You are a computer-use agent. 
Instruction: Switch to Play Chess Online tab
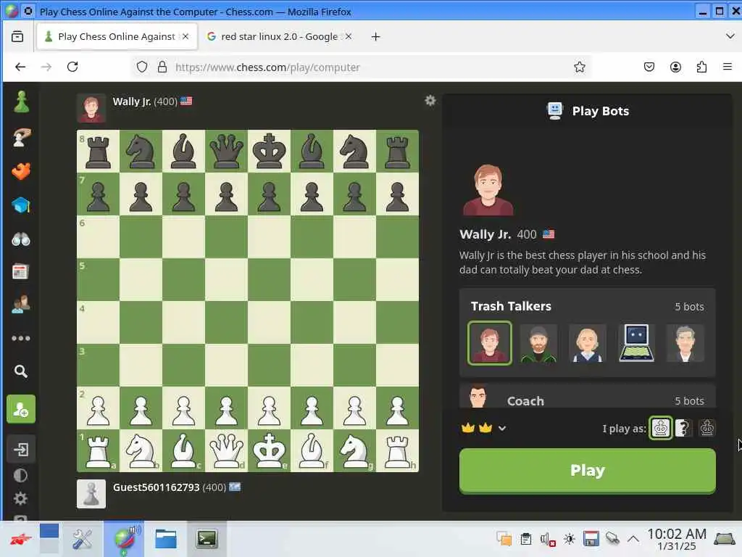[x=117, y=36]
